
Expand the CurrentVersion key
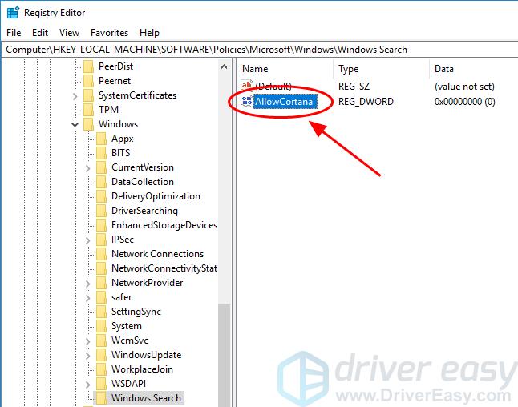(88, 168)
